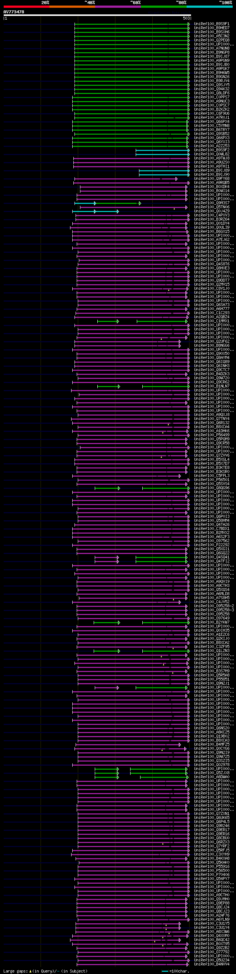Open hit UniRef100_B9IJ90
The image size is (236, 974).
(212, 175)
